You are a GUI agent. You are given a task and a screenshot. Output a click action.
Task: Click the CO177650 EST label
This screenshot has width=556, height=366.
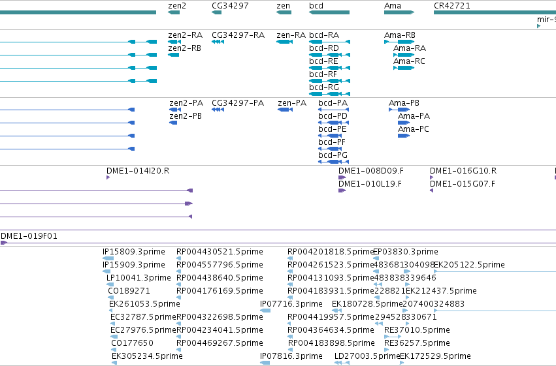(x=132, y=343)
